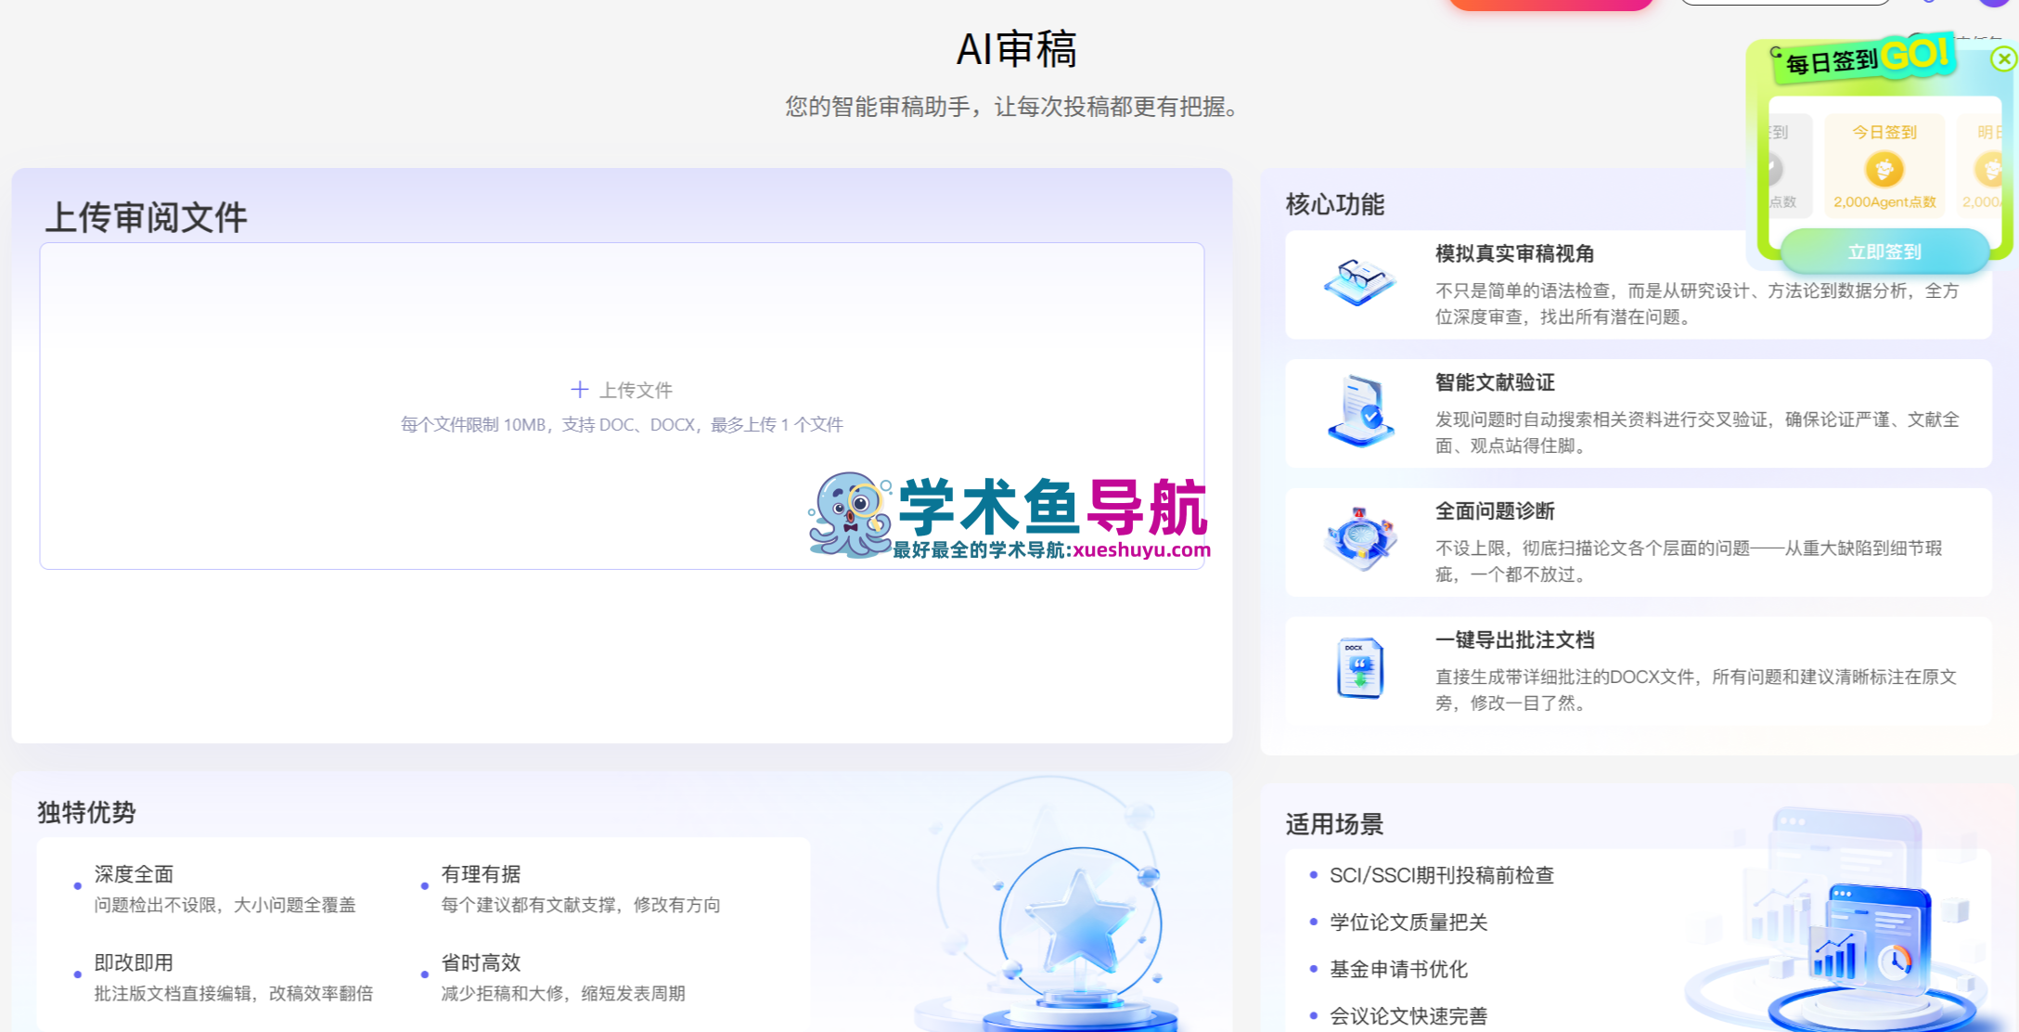Screen dimensions: 2019x1032
Task: Click the 立即签到 button
Action: click(x=1884, y=251)
